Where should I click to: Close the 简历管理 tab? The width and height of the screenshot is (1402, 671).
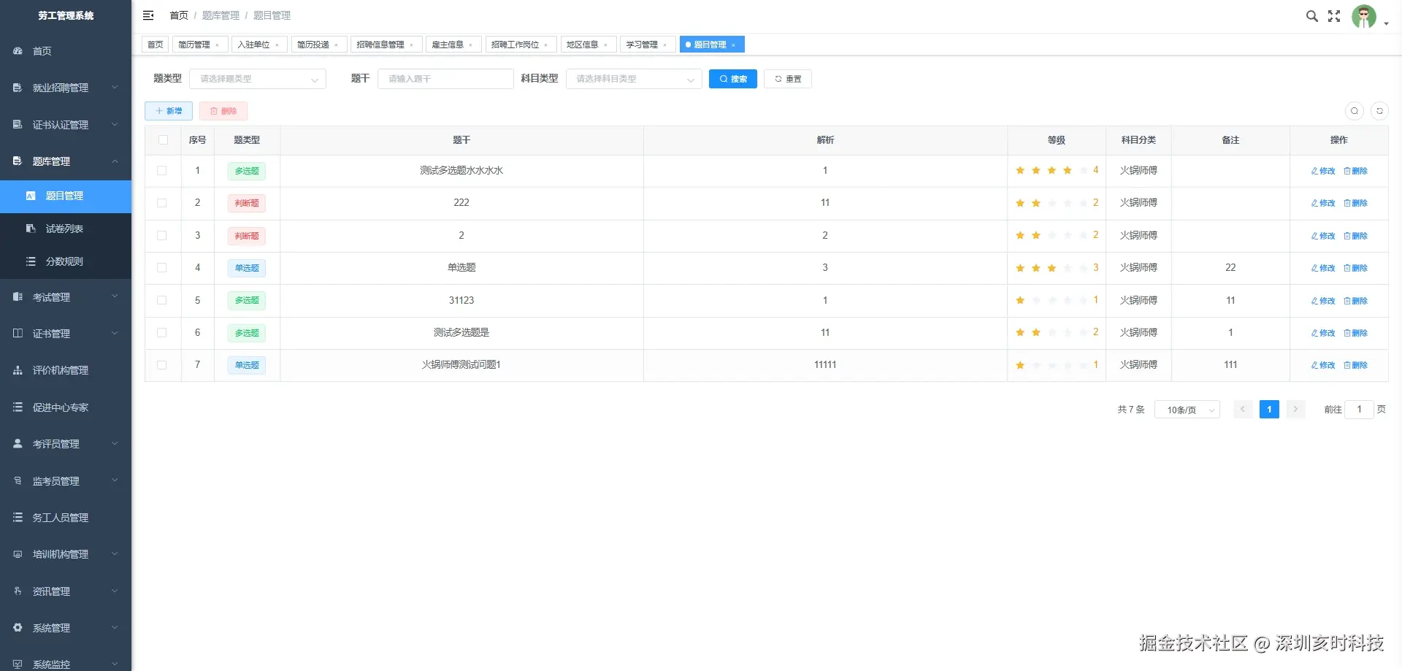coord(217,45)
